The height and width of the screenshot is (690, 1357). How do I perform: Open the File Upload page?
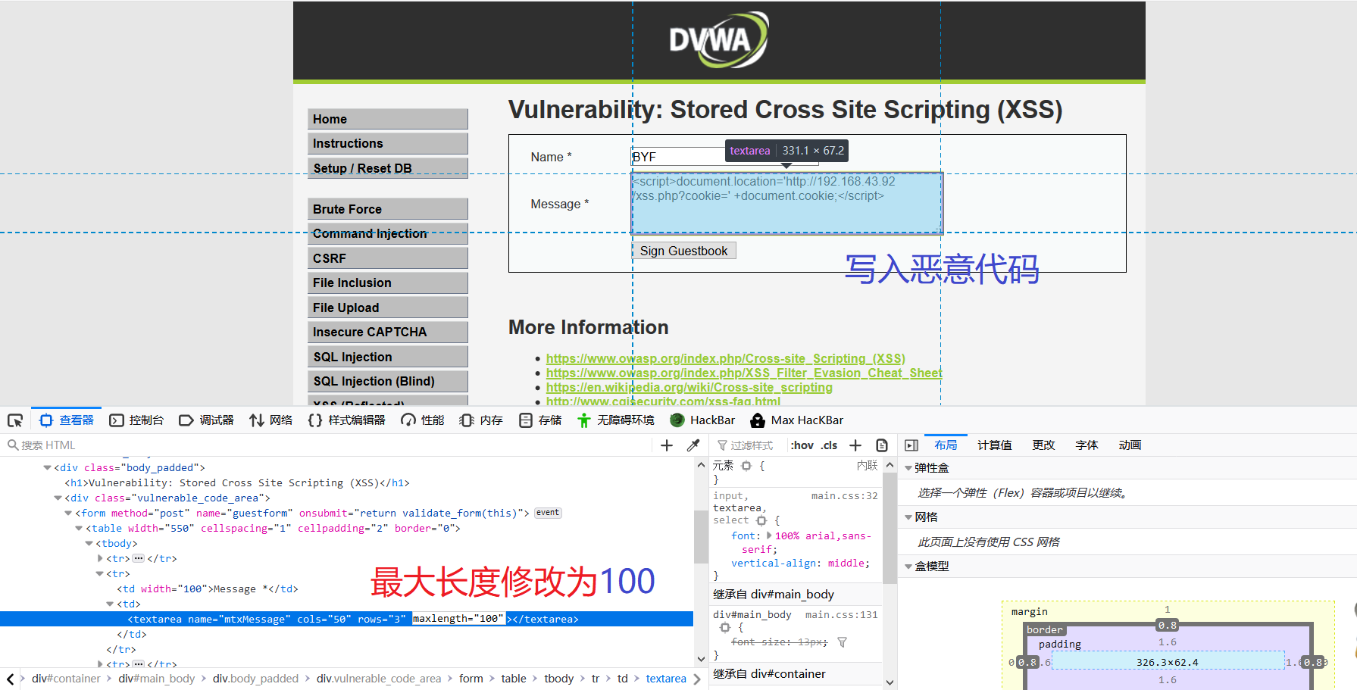tap(388, 308)
